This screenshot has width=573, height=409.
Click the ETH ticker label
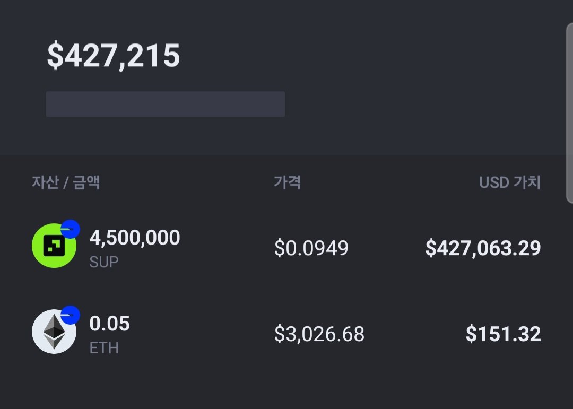pos(104,348)
